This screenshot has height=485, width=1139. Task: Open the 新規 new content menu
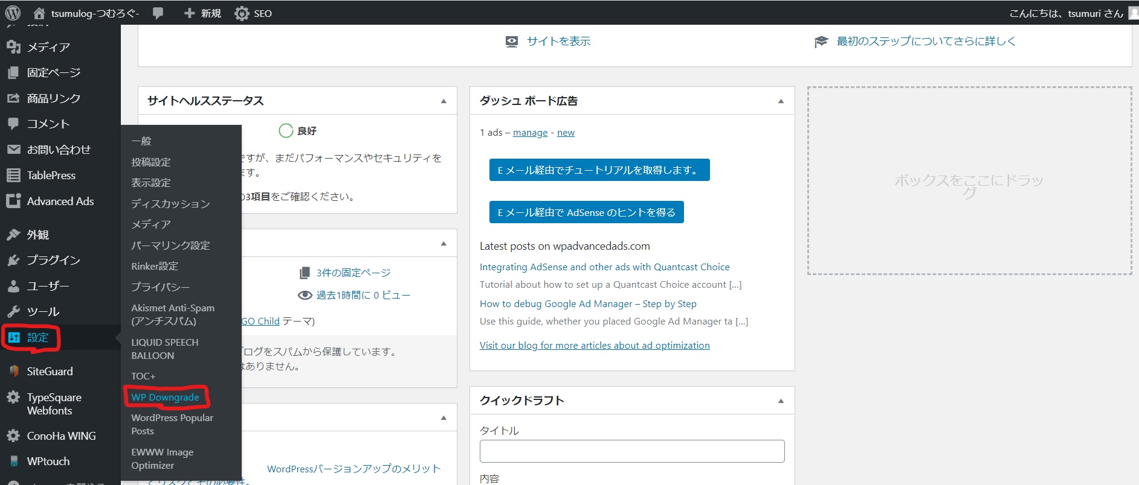202,13
